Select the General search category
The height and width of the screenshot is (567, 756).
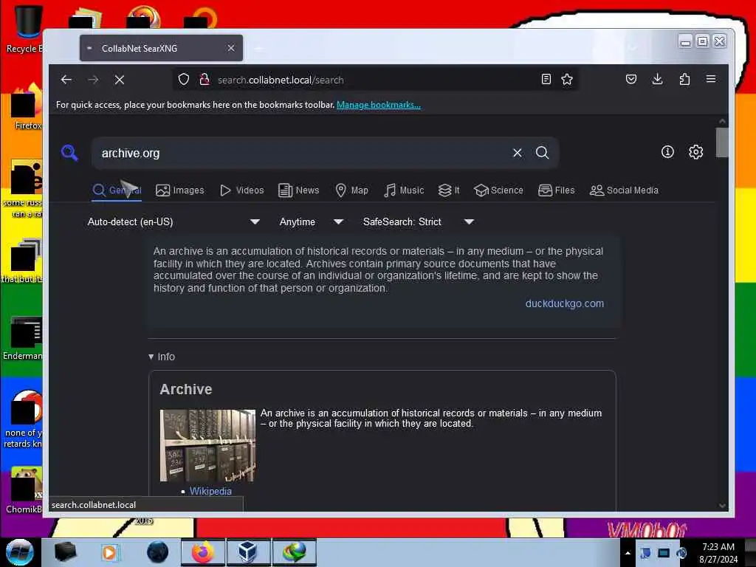[x=117, y=190]
